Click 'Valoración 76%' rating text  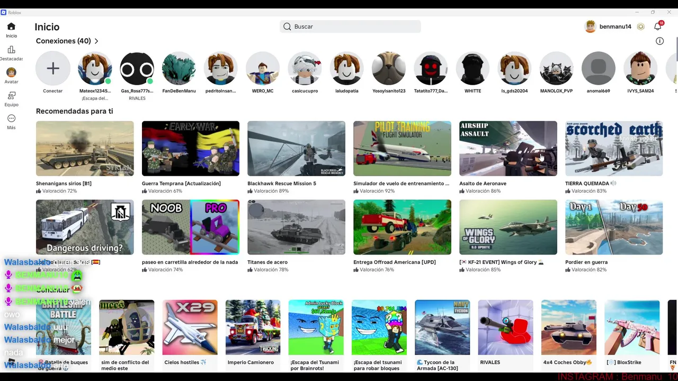(x=377, y=270)
